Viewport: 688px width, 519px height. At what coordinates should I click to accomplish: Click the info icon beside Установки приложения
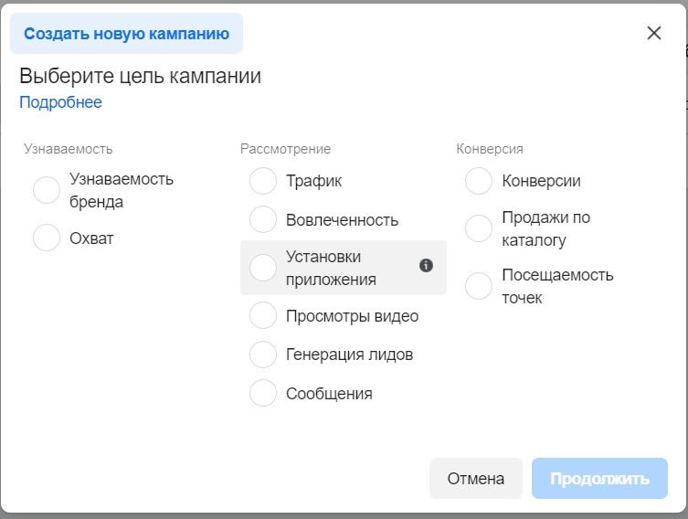coord(426,265)
